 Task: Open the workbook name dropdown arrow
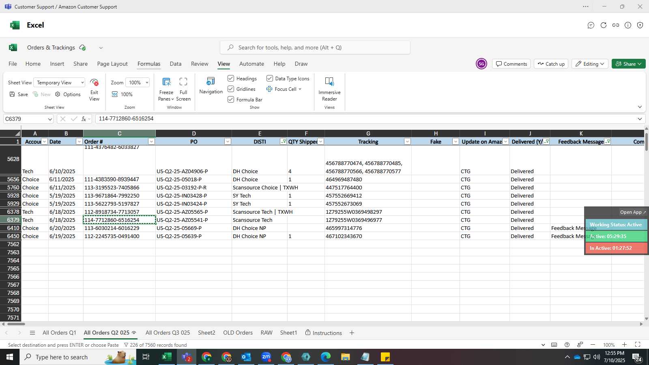(101, 47)
